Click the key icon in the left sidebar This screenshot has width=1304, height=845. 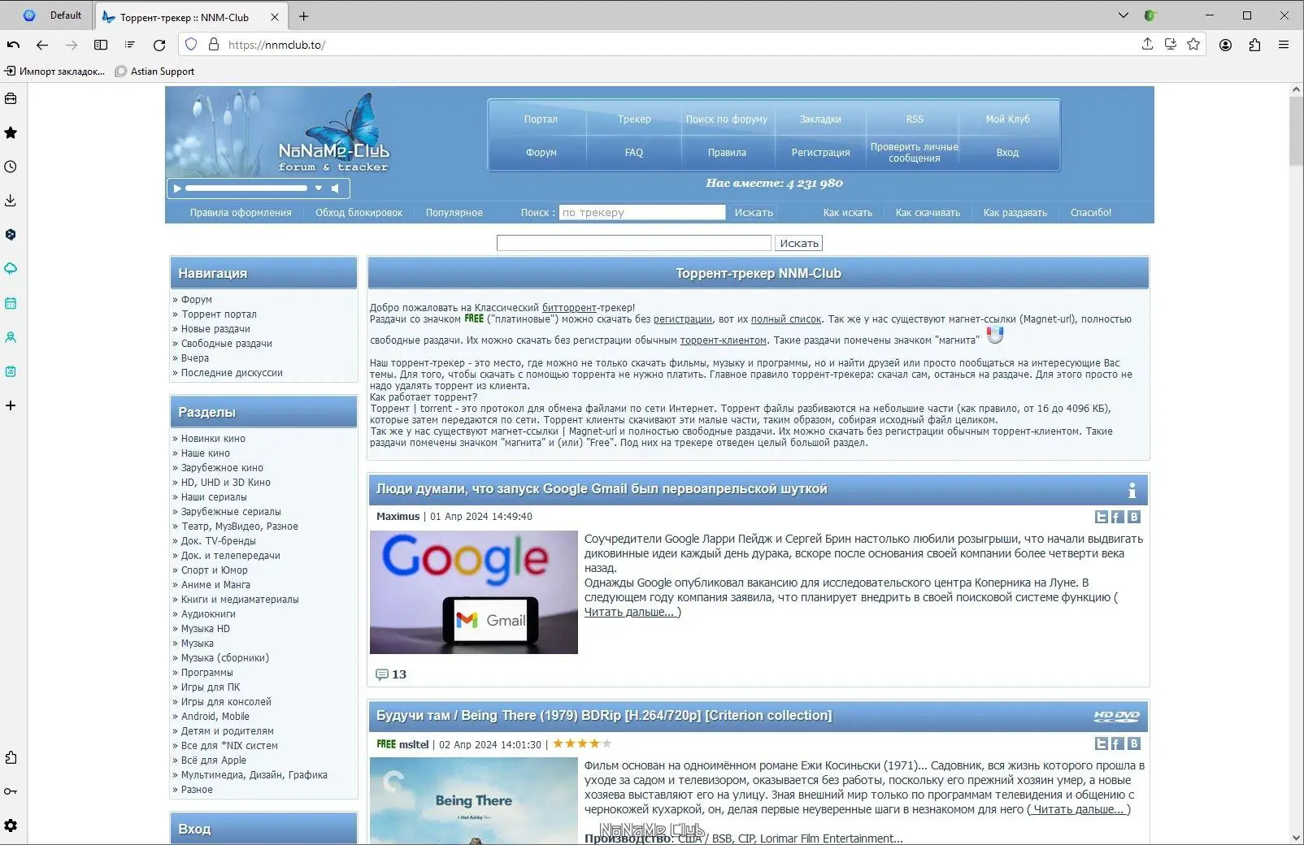(11, 791)
